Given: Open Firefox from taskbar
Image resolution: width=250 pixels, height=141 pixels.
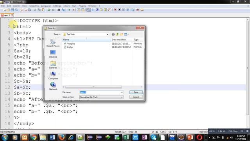Looking at the screenshot, I should (x=62, y=137).
